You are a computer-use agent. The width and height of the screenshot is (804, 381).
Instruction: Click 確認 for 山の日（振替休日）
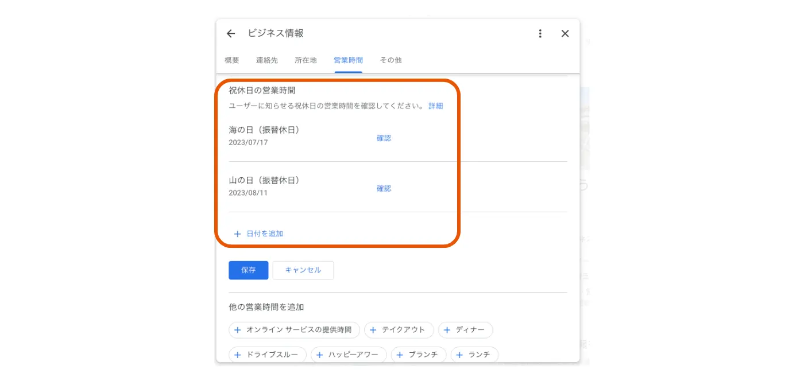click(384, 189)
